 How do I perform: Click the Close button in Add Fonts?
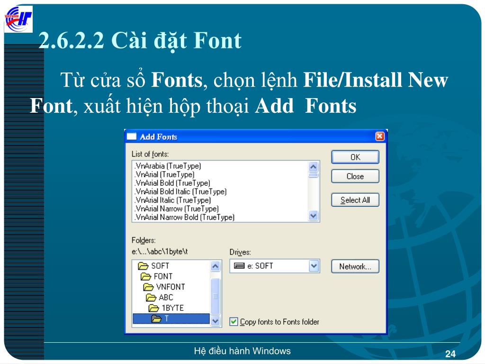point(355,176)
